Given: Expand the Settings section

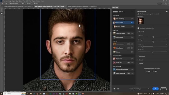Looking at the screenshot, I should pos(138,64).
